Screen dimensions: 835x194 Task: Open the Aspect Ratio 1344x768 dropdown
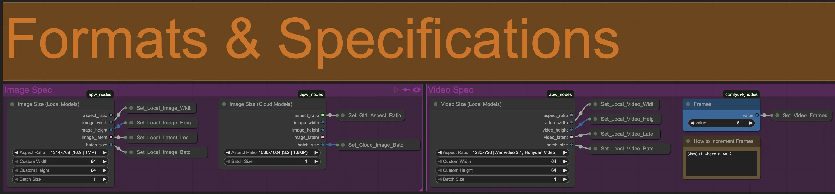60,153
